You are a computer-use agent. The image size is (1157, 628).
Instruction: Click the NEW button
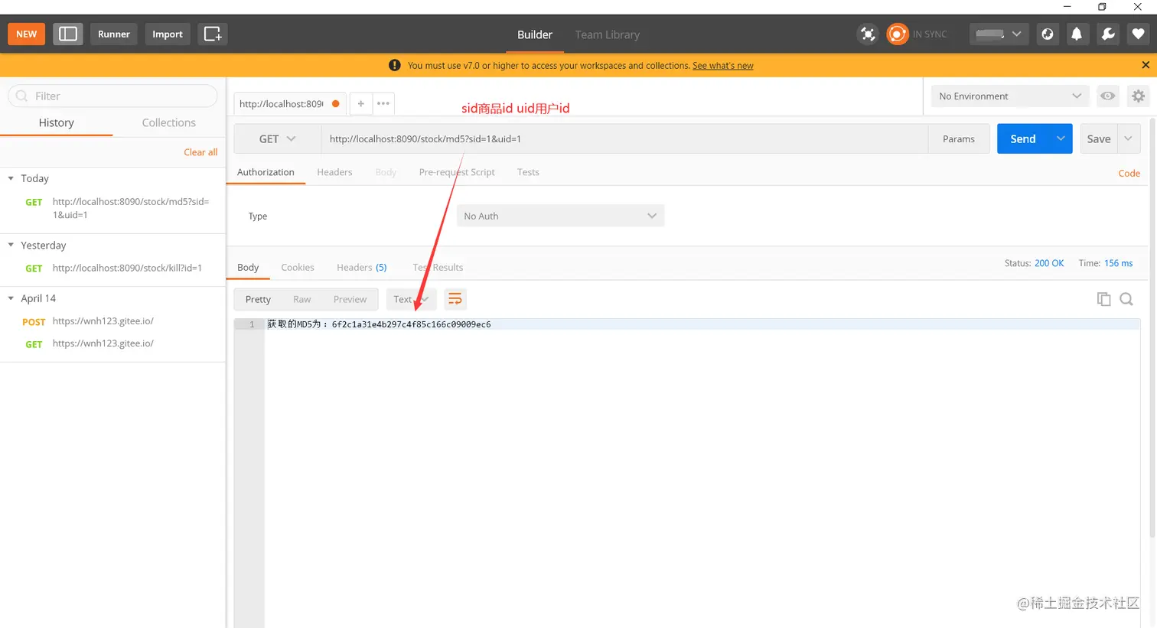27,34
